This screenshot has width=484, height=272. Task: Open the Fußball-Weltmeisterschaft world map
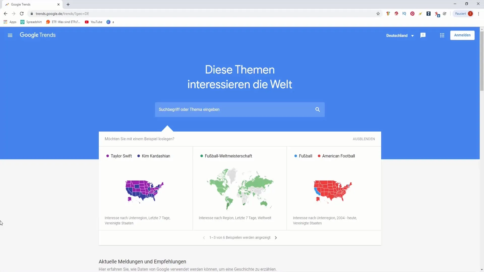[240, 189]
